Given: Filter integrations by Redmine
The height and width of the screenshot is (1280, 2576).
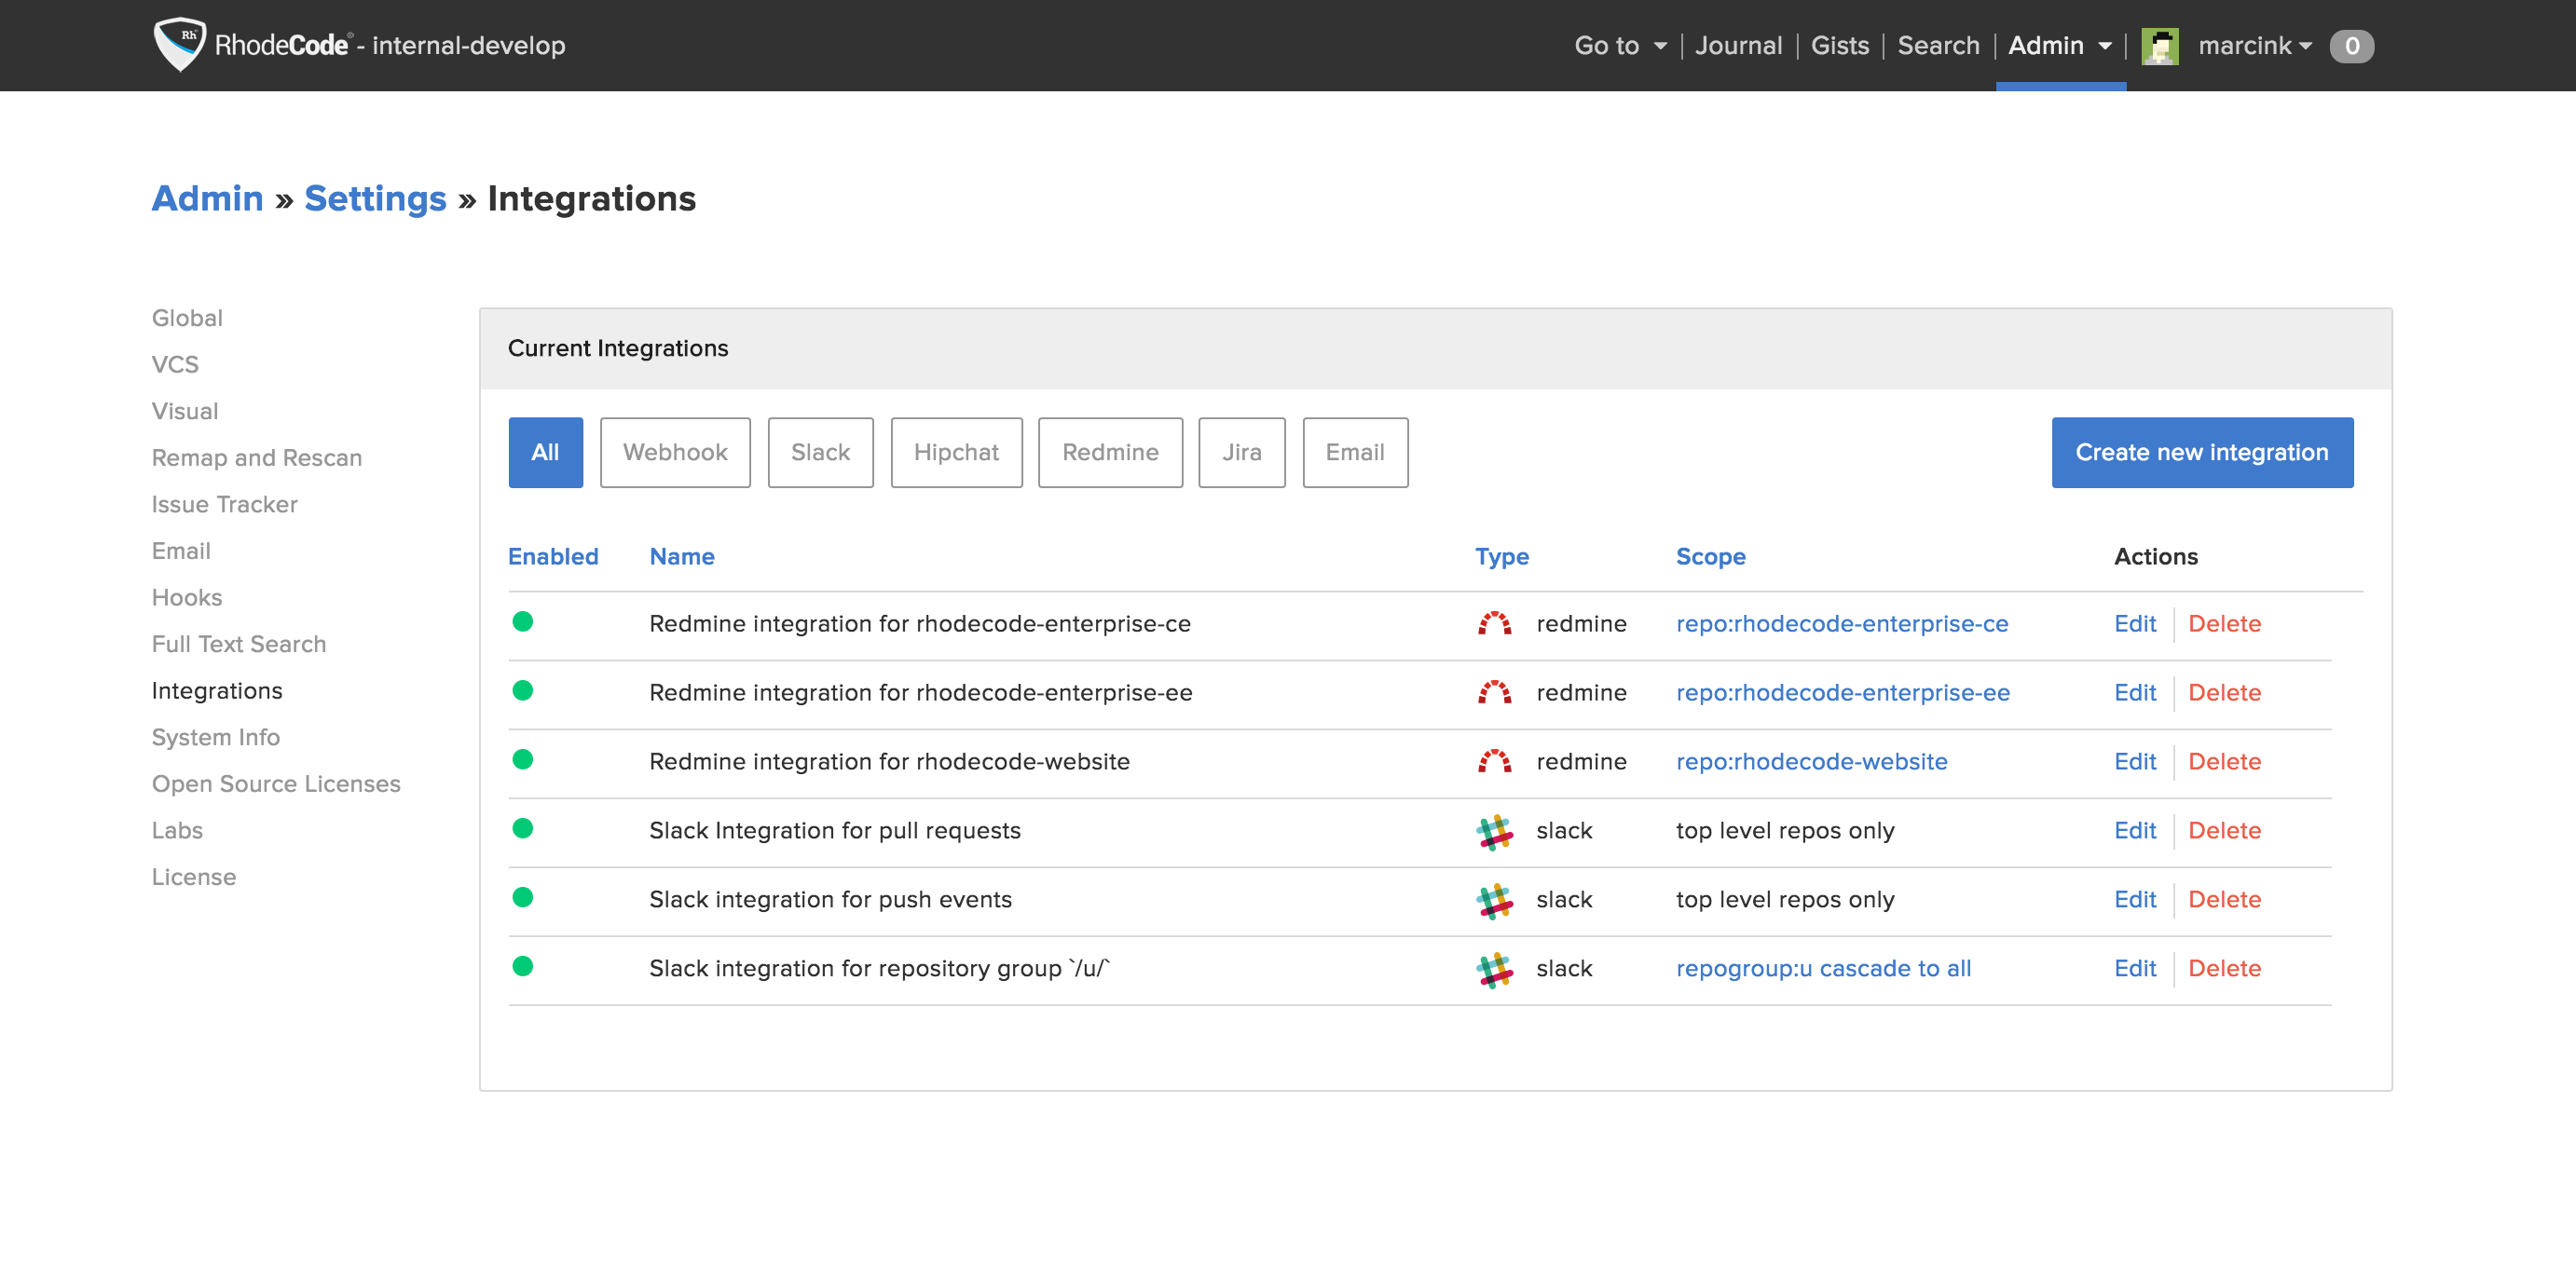Looking at the screenshot, I should click(1110, 453).
